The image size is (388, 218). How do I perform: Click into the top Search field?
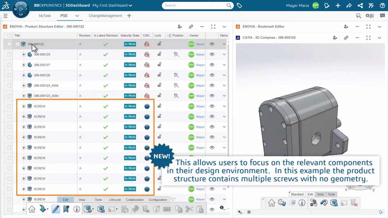pyautogui.click(x=194, y=6)
